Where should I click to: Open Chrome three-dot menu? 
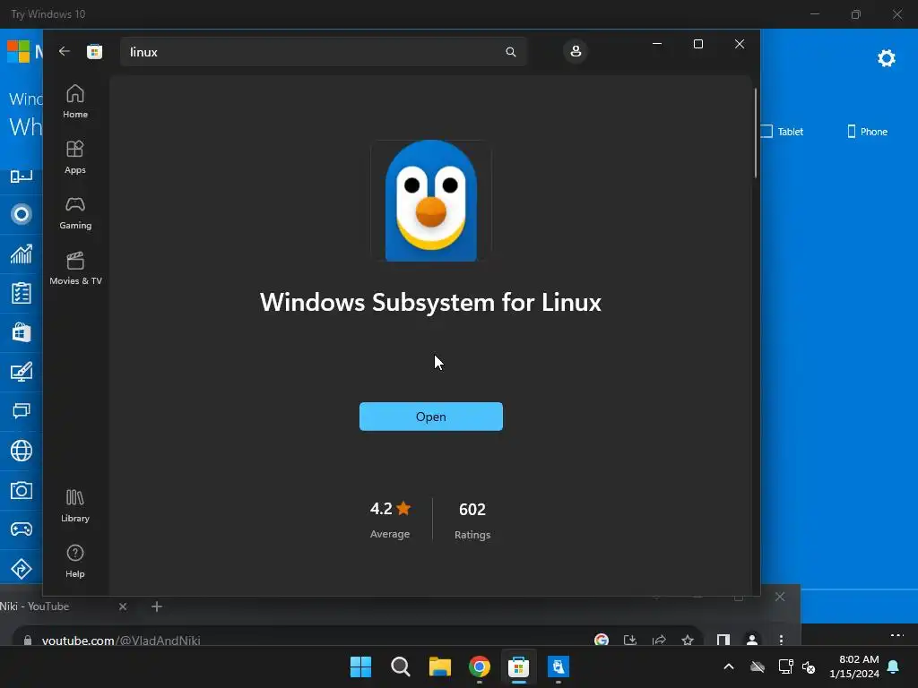(x=781, y=640)
